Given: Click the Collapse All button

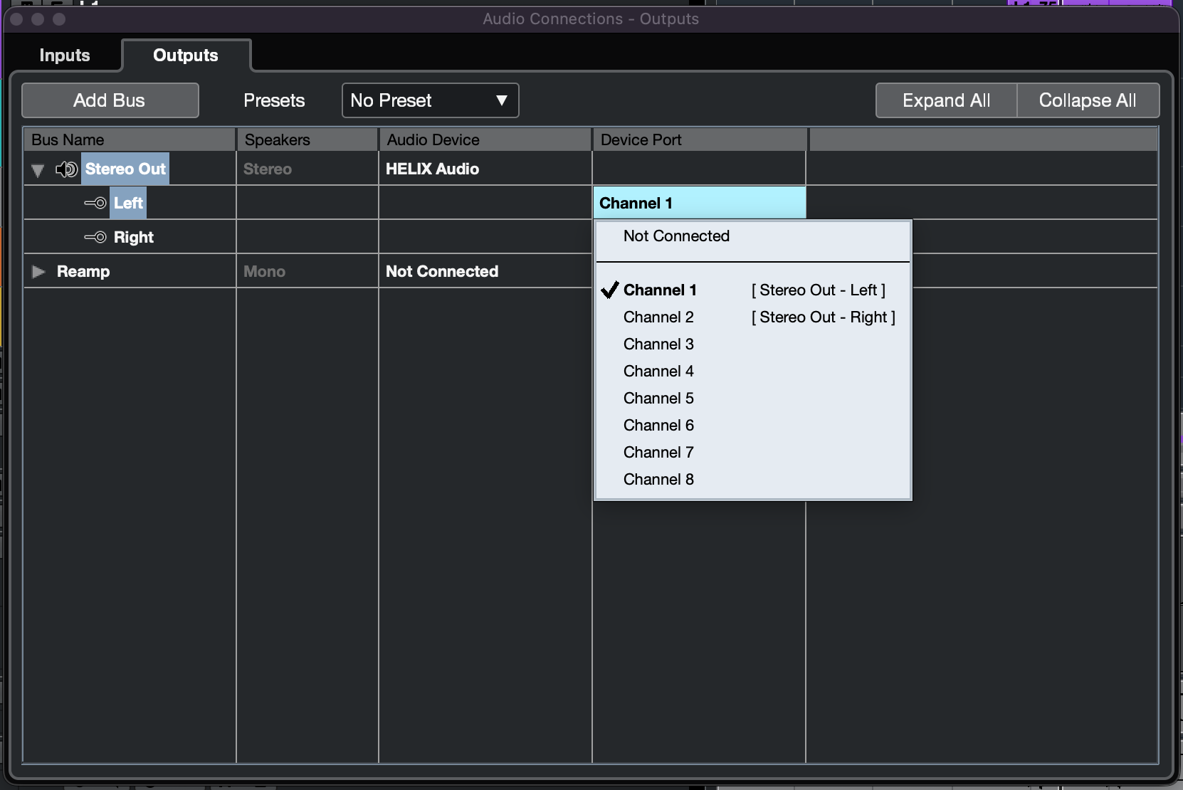Looking at the screenshot, I should click(1087, 100).
